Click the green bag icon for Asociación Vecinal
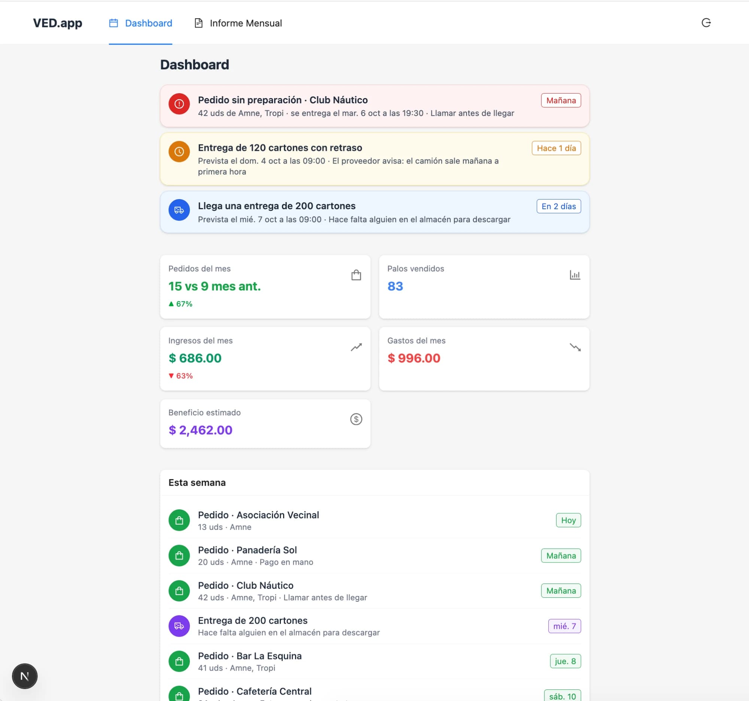This screenshot has height=701, width=749. (x=179, y=520)
